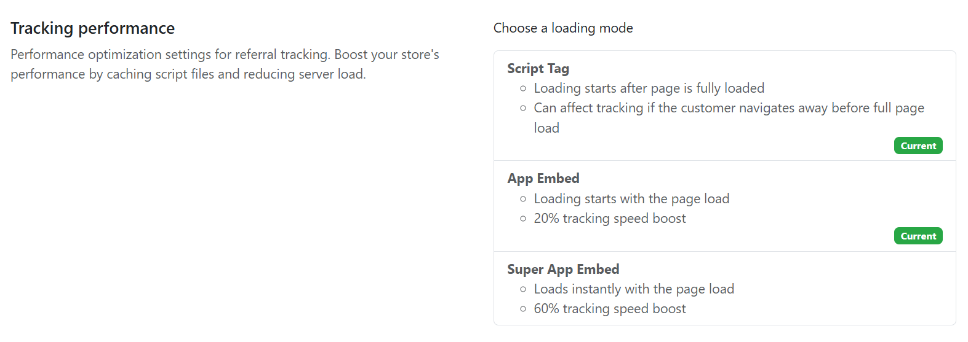Click 'Loading starts with the page load' text

point(631,199)
